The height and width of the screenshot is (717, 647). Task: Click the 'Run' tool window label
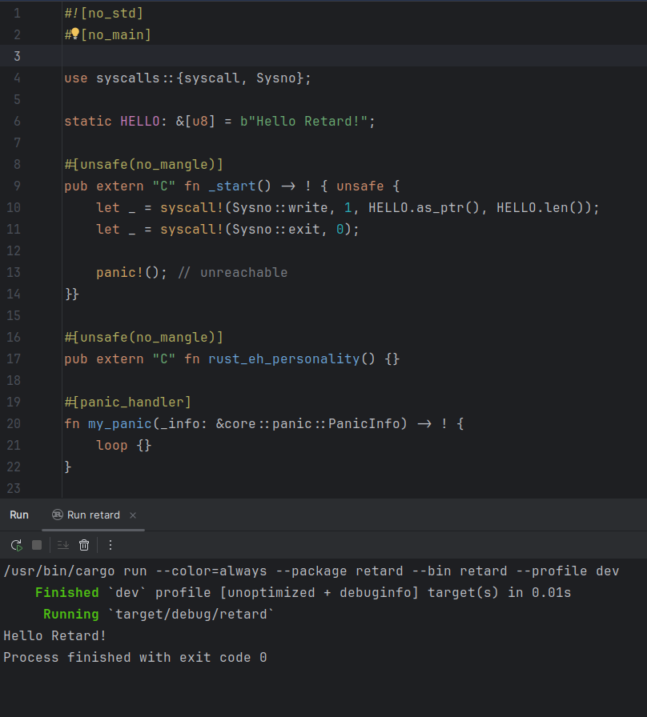19,515
